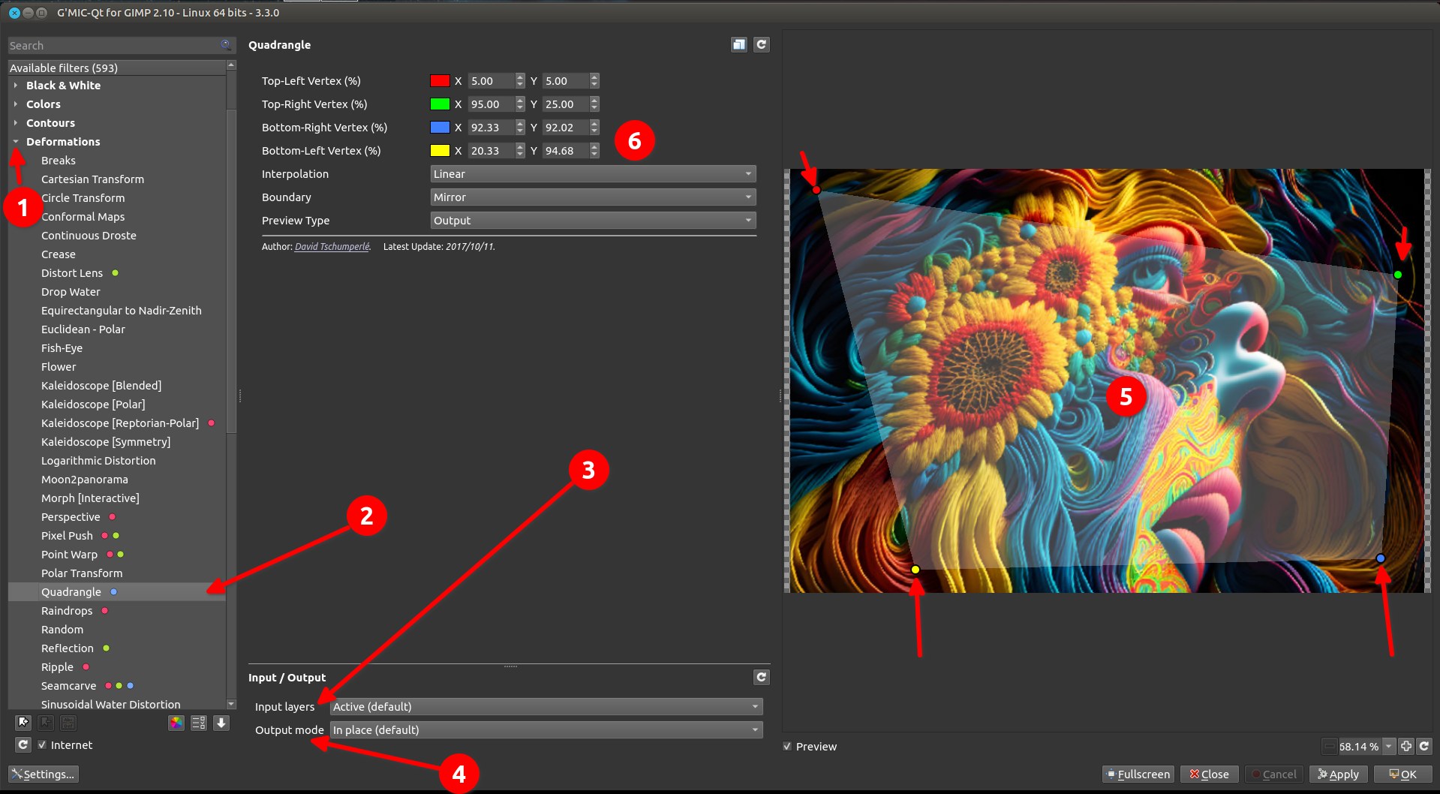
Task: Collapse the Deformations category
Action: pos(16,142)
